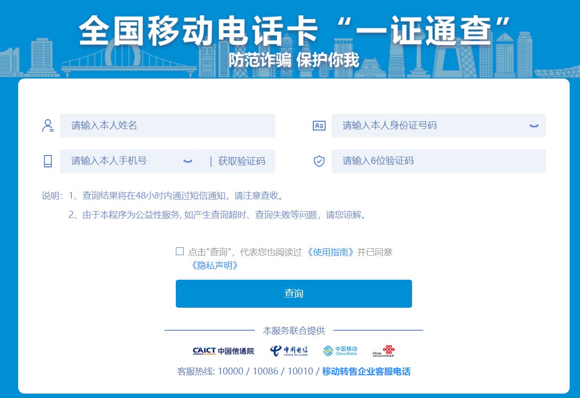This screenshot has width=580, height=398.
Task: Click the shield verification icon
Action: pyautogui.click(x=319, y=161)
